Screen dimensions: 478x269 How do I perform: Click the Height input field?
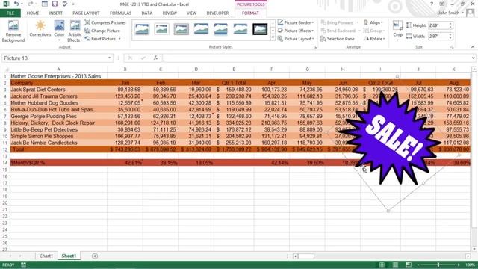(x=438, y=25)
